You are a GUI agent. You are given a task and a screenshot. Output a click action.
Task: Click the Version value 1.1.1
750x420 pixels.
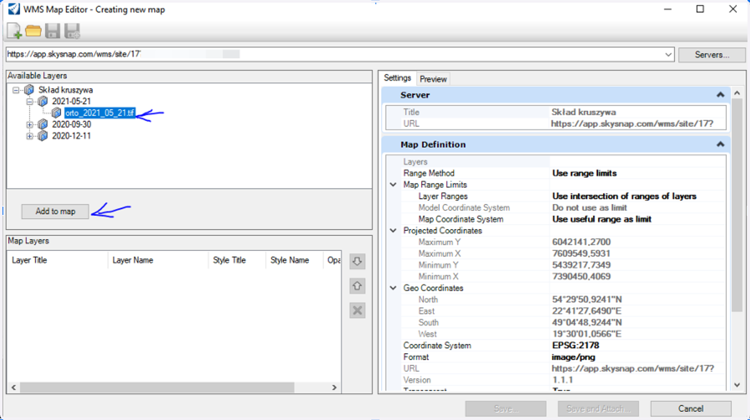click(x=562, y=379)
